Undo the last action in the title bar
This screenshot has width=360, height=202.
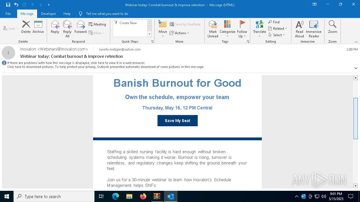(x=16, y=5)
